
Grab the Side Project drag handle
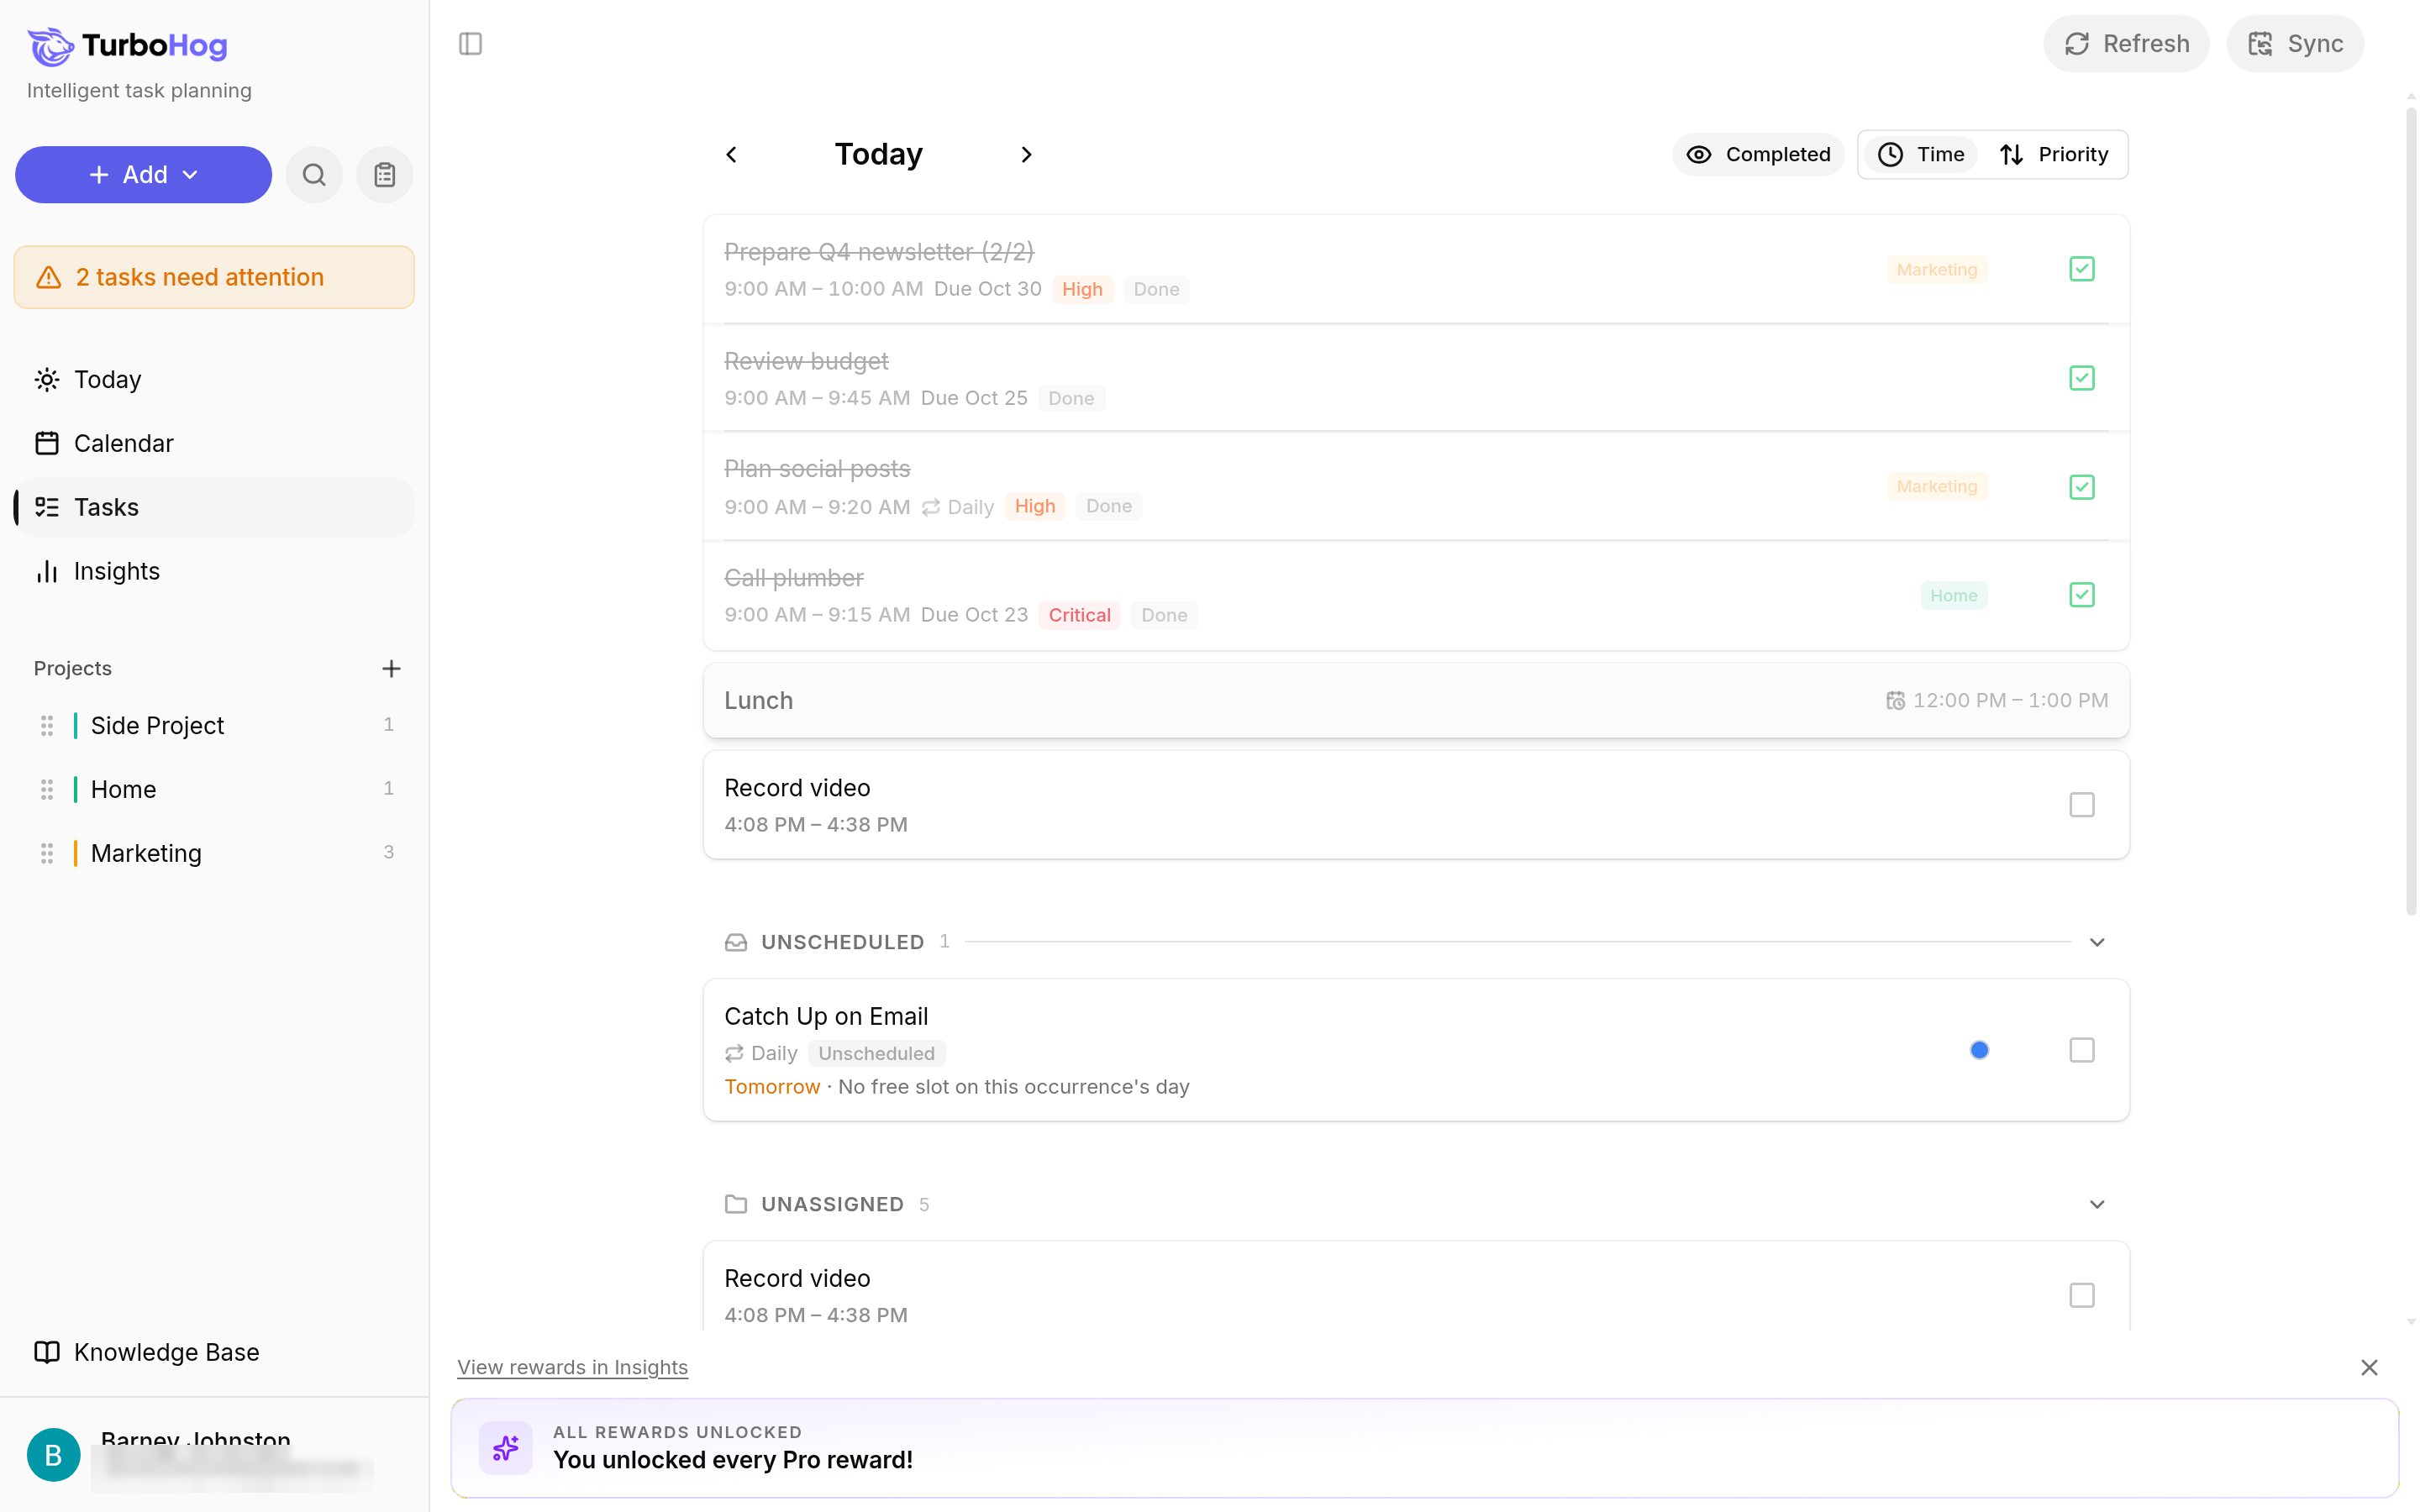tap(47, 725)
